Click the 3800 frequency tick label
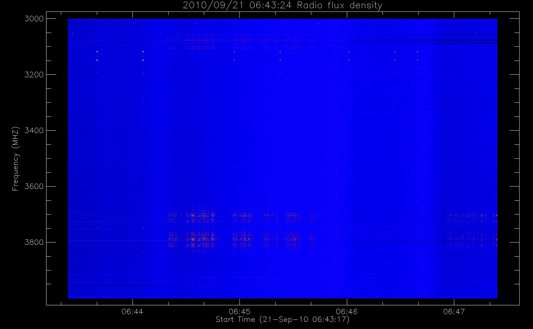 pos(34,242)
